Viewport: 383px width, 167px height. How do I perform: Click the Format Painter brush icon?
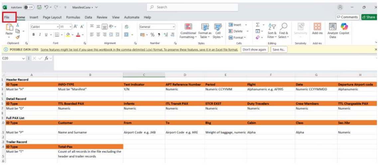(18, 37)
